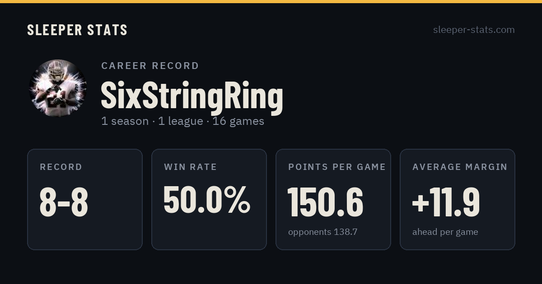Image resolution: width=542 pixels, height=284 pixels.
Task: Click the +11.9 margin value
Action: pyautogui.click(x=446, y=202)
